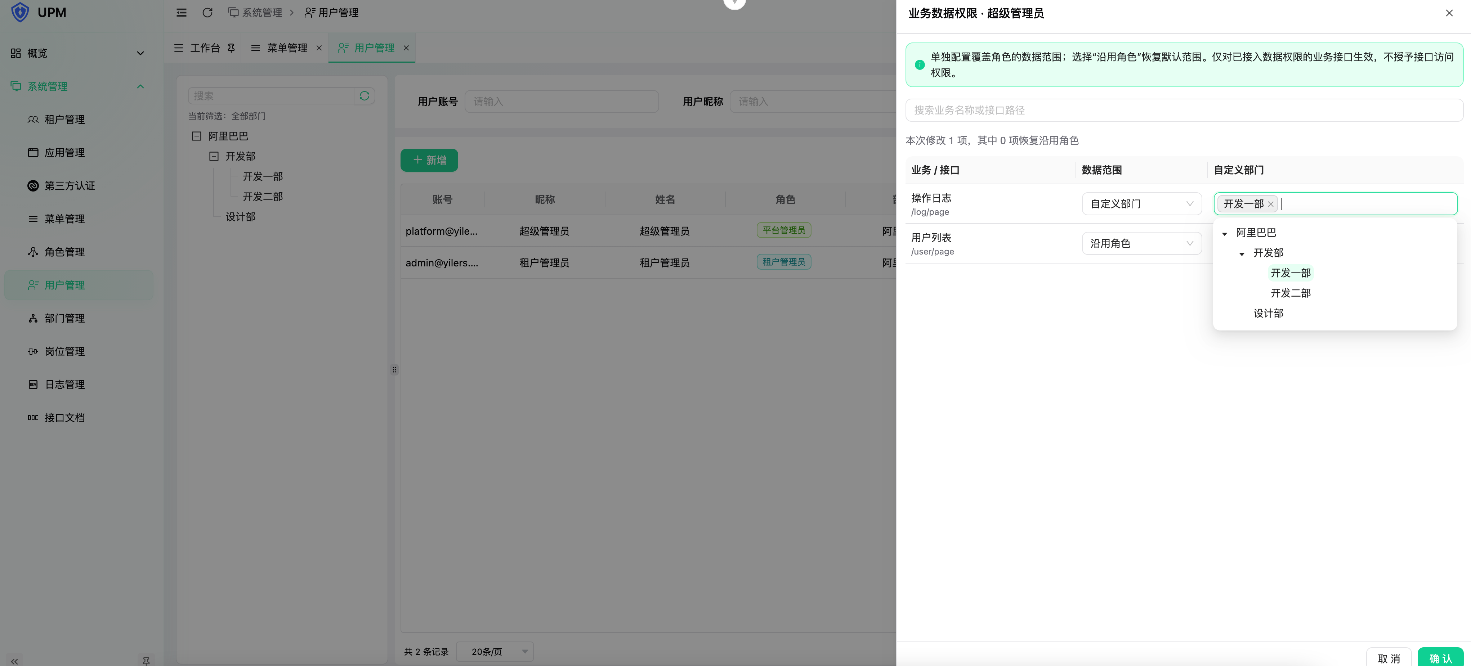
Task: Click 系统管理 breadcrumb item
Action: point(255,13)
